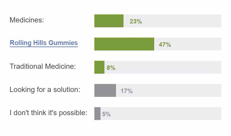This screenshot has width=231, height=136.
Task: Click the 47% value text
Action: tap(165, 45)
